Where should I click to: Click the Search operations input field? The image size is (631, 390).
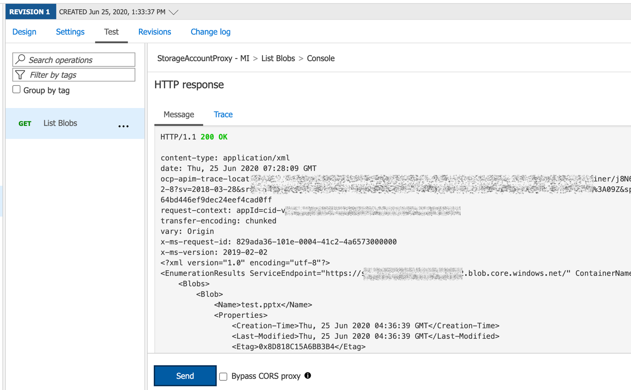pos(74,59)
